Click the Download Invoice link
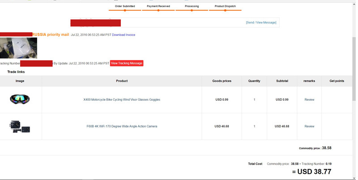Screen dimensions: 358x180 124,35
